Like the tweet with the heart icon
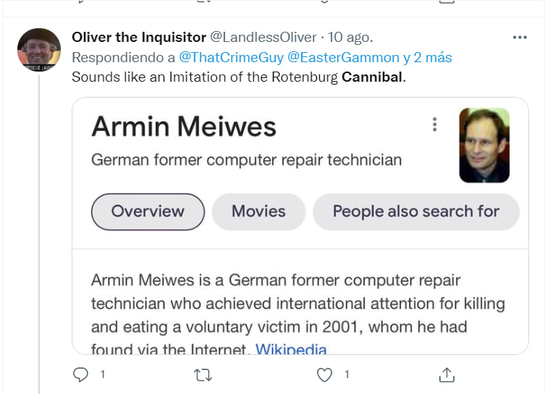550x394 pixels. tap(326, 374)
